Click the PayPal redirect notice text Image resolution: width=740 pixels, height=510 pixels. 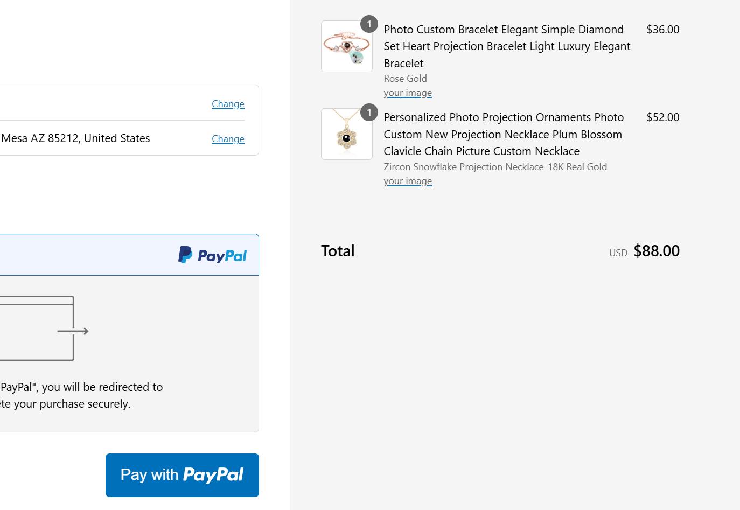(81, 395)
